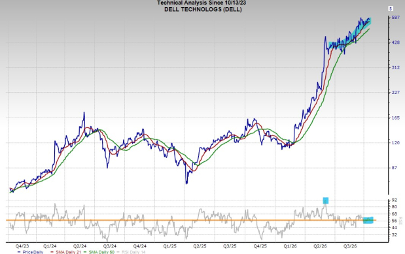The height and width of the screenshot is (254, 405).
Task: Click the Q4/24 date axis label
Action: click(x=140, y=246)
